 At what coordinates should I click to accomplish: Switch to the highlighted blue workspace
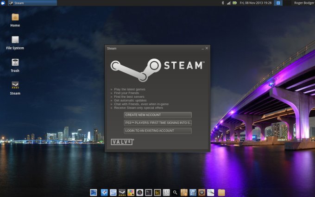(278, 3)
